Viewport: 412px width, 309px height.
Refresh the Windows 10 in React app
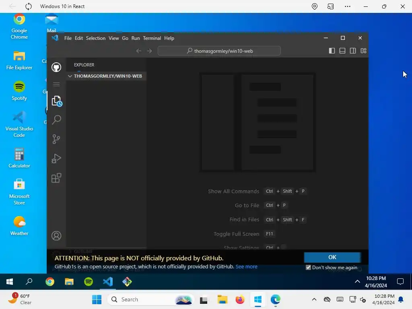[29, 6]
